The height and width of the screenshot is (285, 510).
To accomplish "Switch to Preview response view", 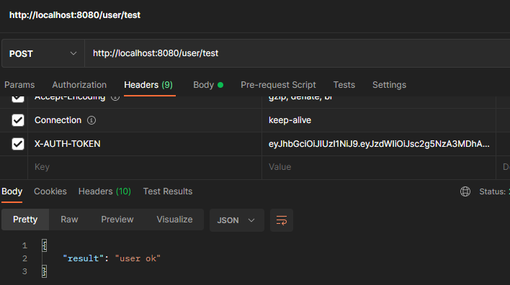I will click(x=117, y=220).
